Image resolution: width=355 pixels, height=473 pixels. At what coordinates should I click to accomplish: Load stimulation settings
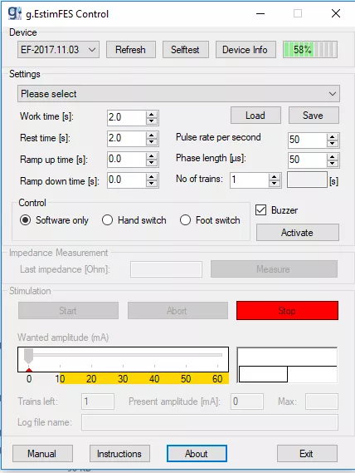(255, 116)
